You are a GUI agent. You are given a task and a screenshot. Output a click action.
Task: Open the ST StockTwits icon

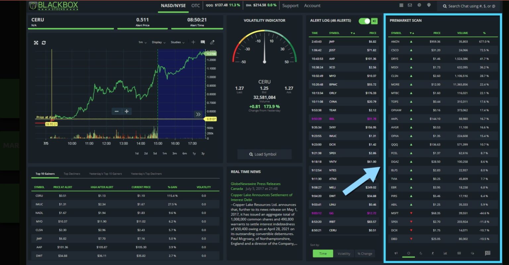point(487,253)
